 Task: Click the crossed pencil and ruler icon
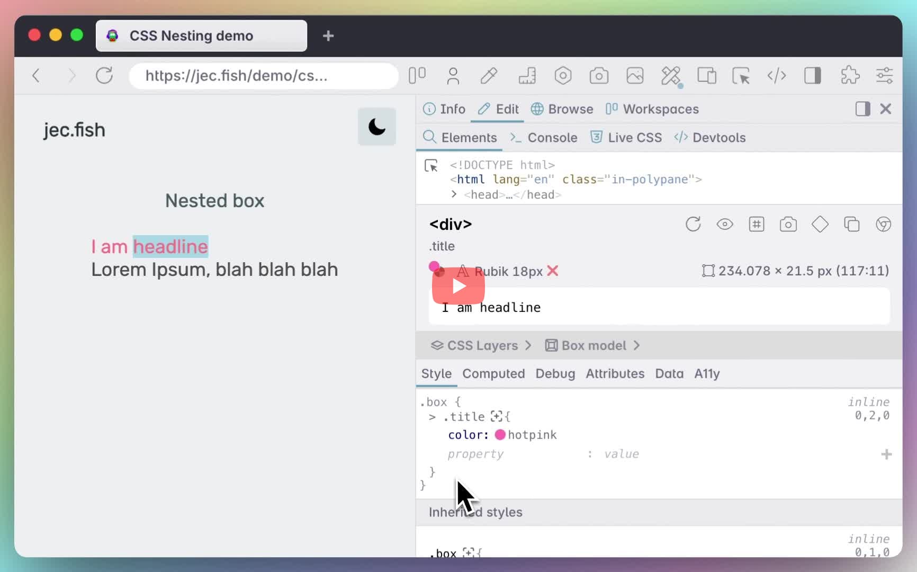(671, 76)
